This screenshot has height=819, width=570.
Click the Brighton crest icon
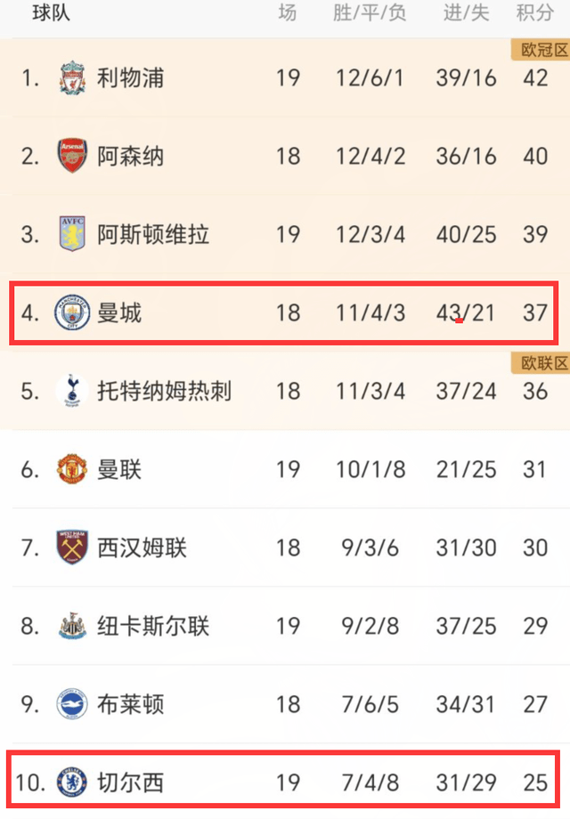(71, 704)
